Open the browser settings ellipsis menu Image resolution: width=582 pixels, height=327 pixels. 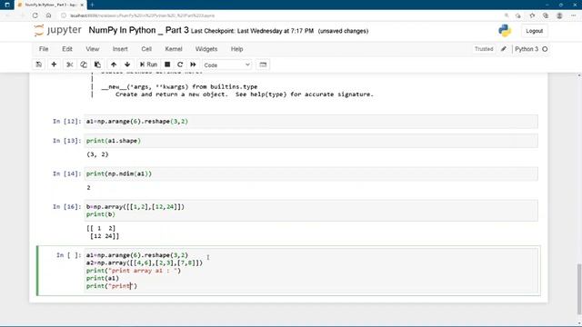(x=573, y=15)
